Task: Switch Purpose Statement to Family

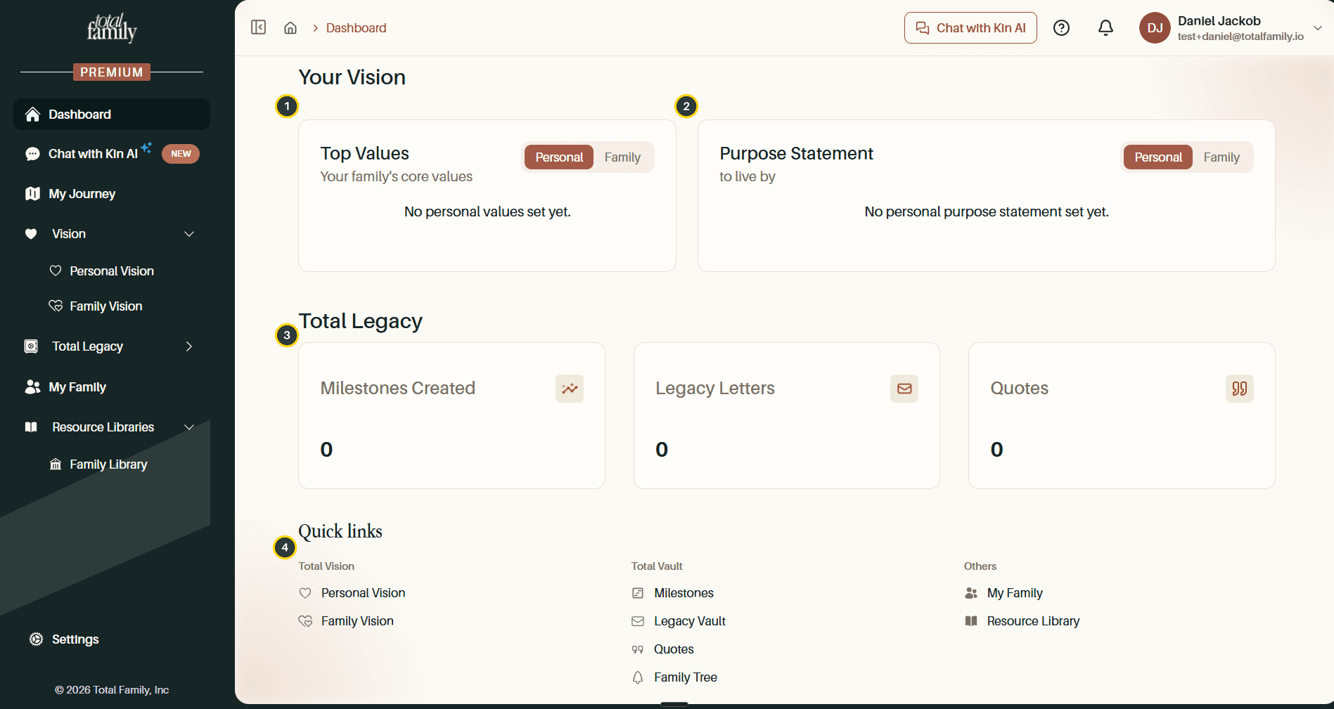Action: (x=1221, y=157)
